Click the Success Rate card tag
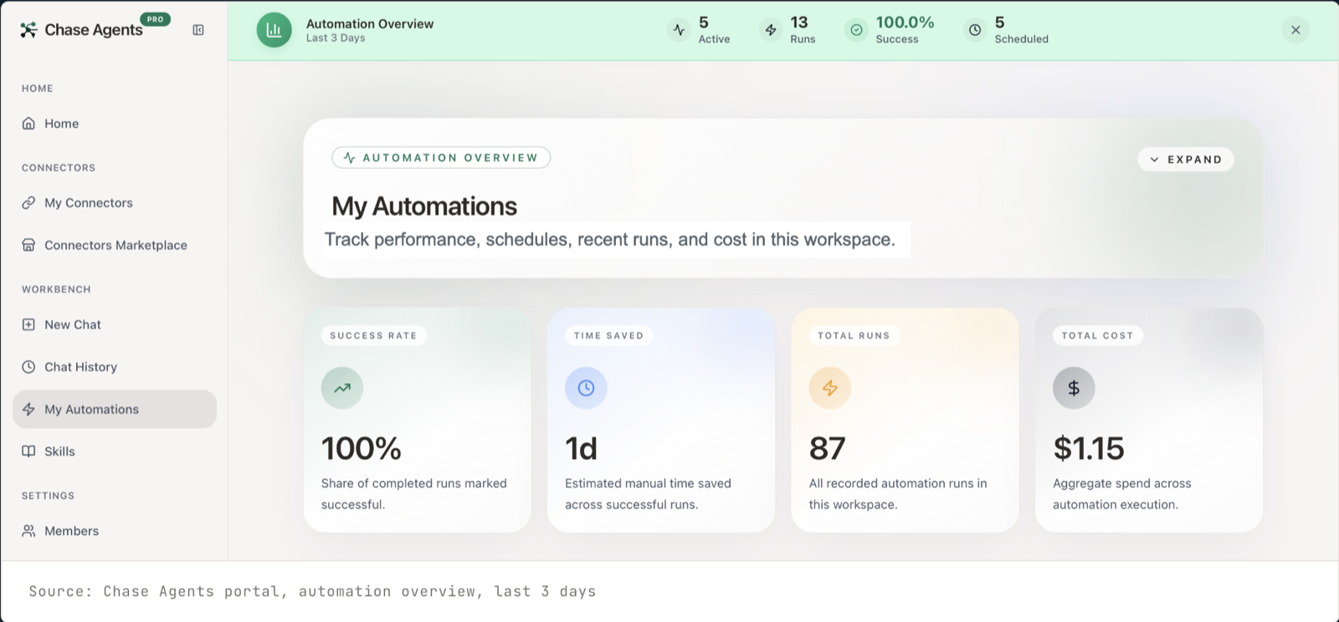The image size is (1339, 622). [373, 335]
